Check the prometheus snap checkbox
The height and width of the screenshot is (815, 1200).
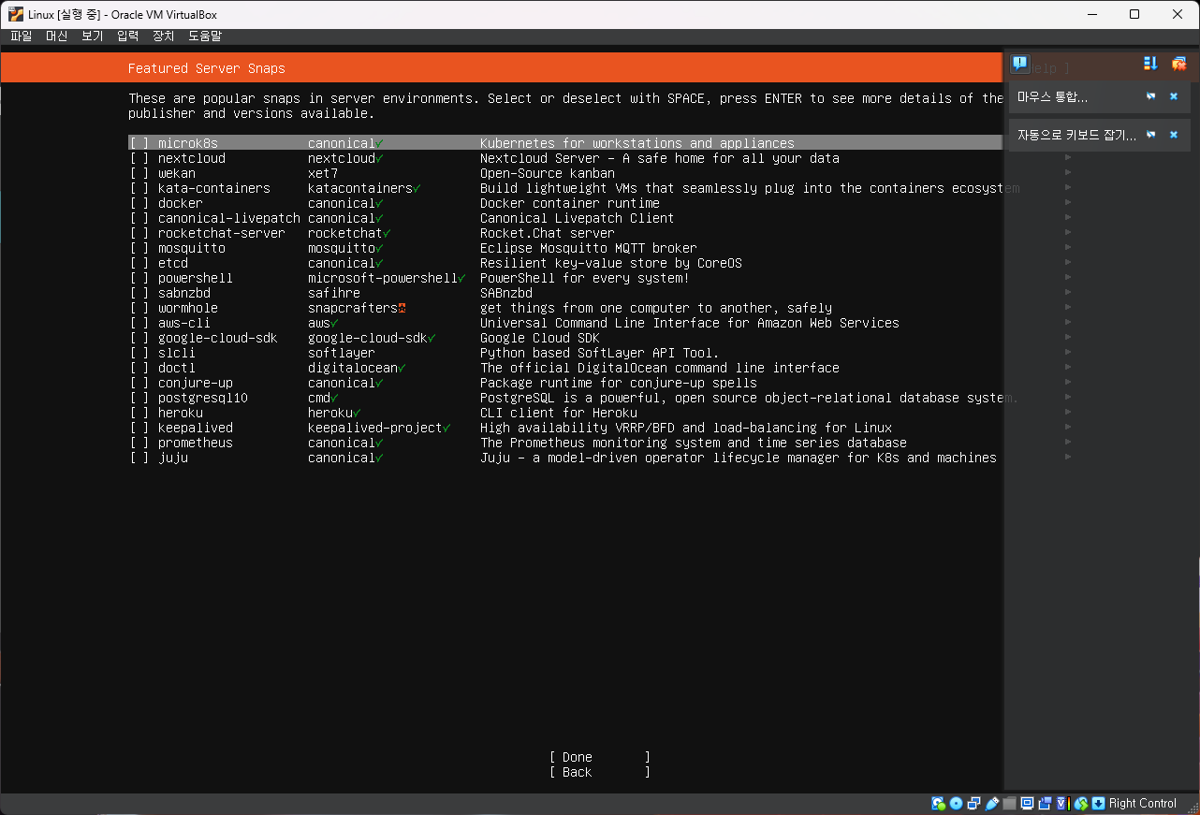click(139, 443)
